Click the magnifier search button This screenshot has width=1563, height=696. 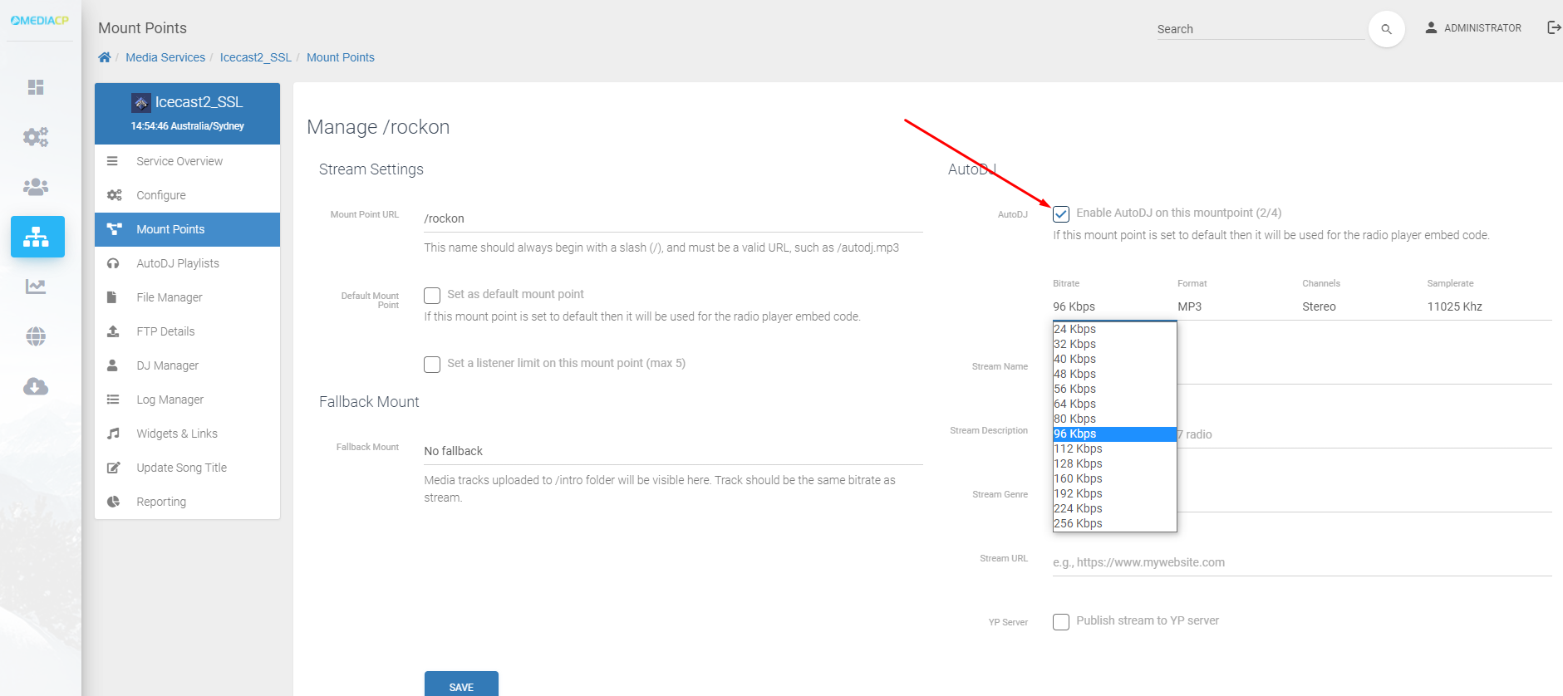[1386, 29]
